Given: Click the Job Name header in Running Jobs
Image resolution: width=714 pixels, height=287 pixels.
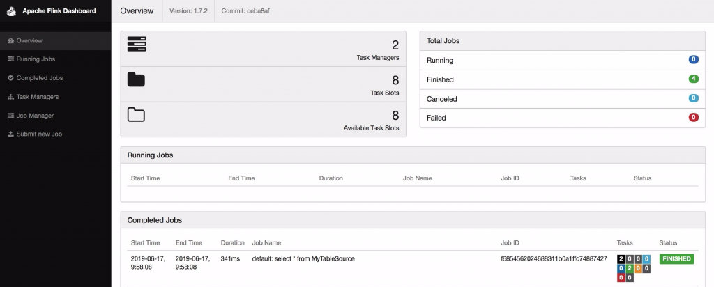Looking at the screenshot, I should [x=417, y=178].
